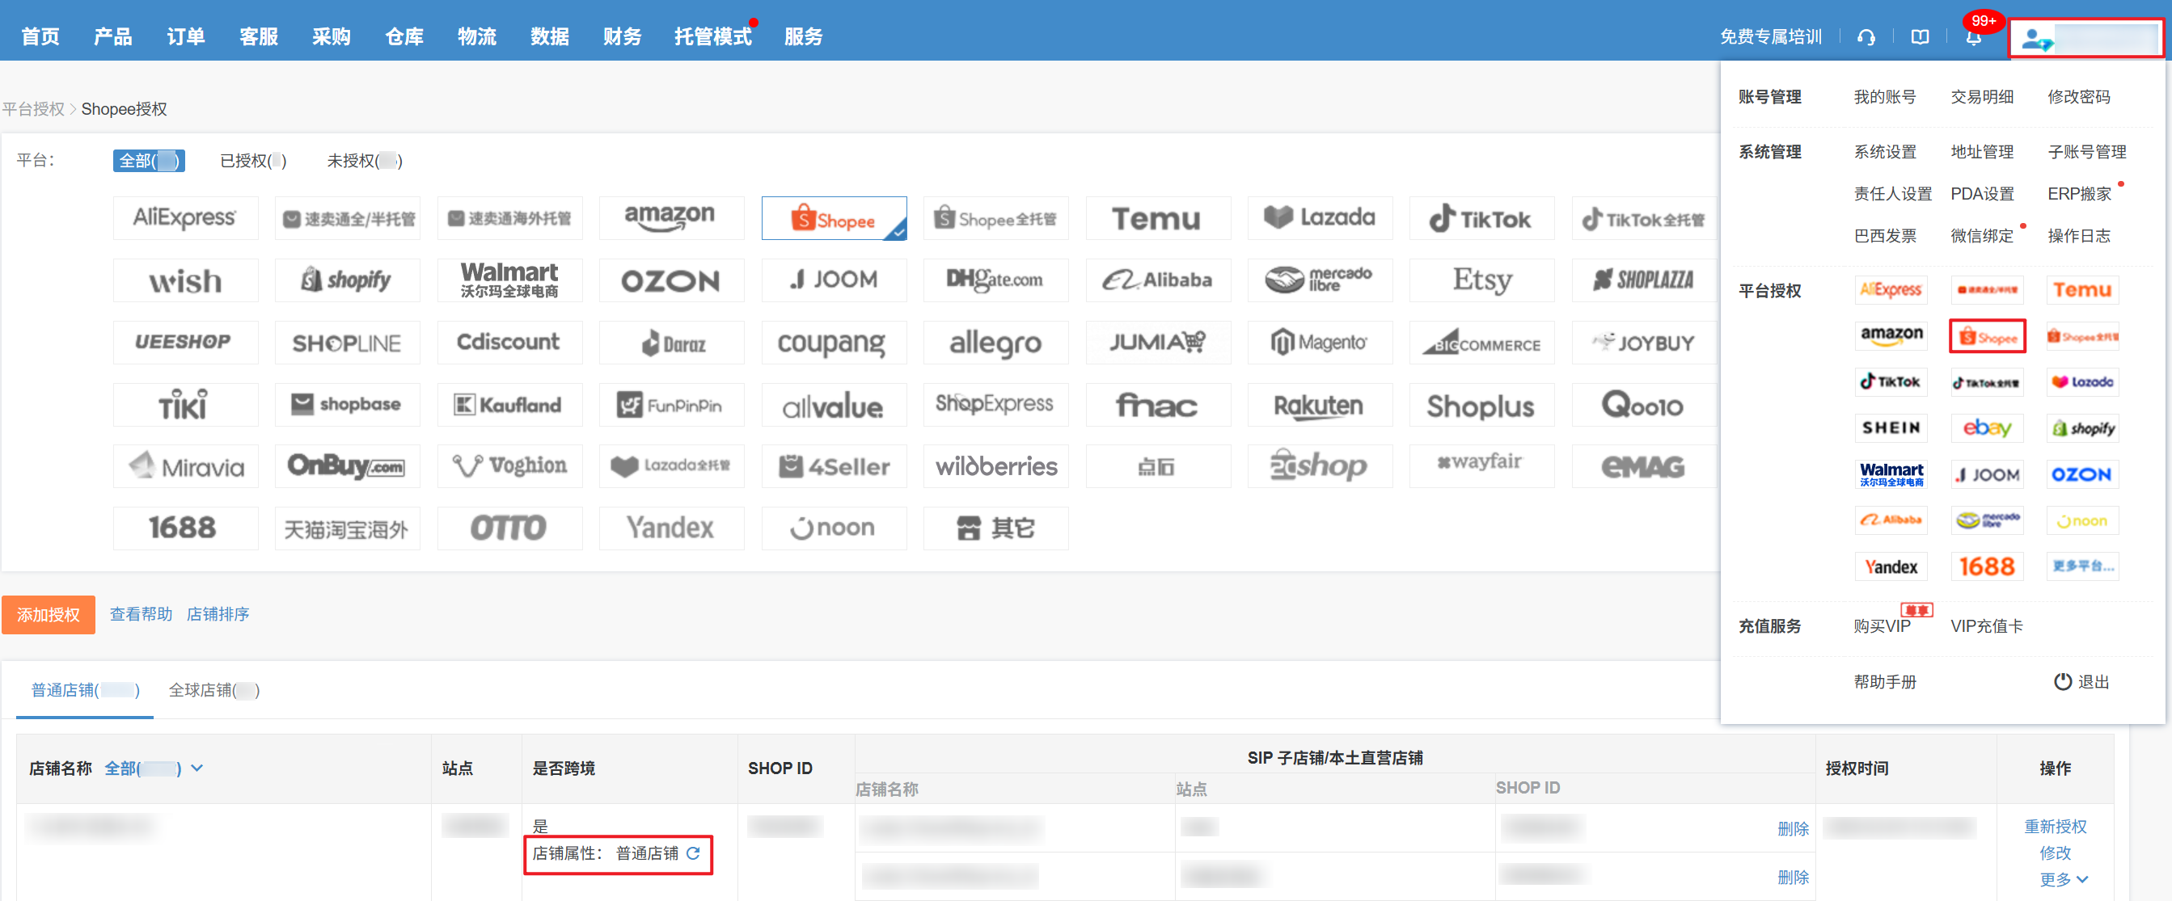This screenshot has width=2172, height=901.
Task: Click the orange 添加授权 button
Action: pos(48,614)
